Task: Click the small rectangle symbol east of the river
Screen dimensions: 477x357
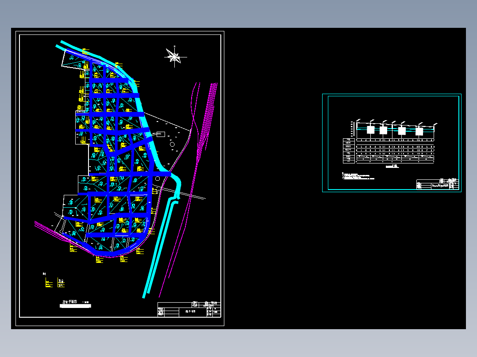Action: 161,134
